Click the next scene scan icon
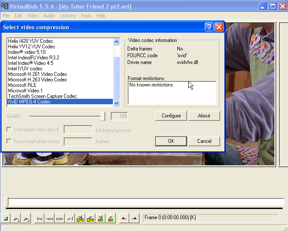Viewport: 288px width, 231px height. [x=111, y=218]
